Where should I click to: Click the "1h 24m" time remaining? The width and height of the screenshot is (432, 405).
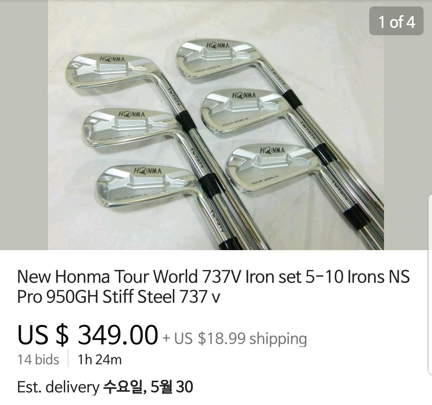[x=100, y=359]
